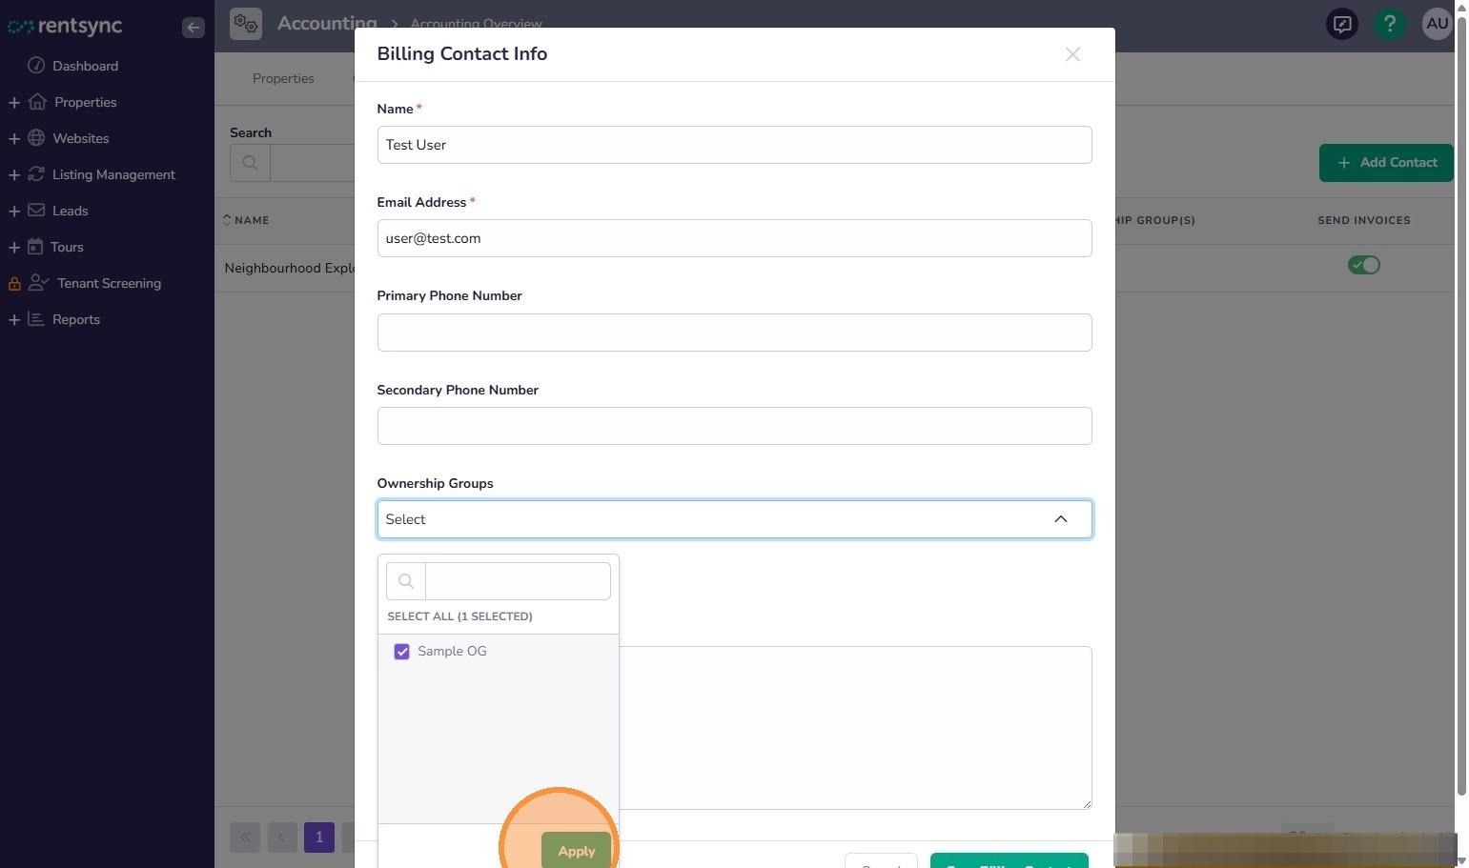The width and height of the screenshot is (1469, 868).
Task: Expand the Reports sidebar section
Action: pyautogui.click(x=14, y=319)
